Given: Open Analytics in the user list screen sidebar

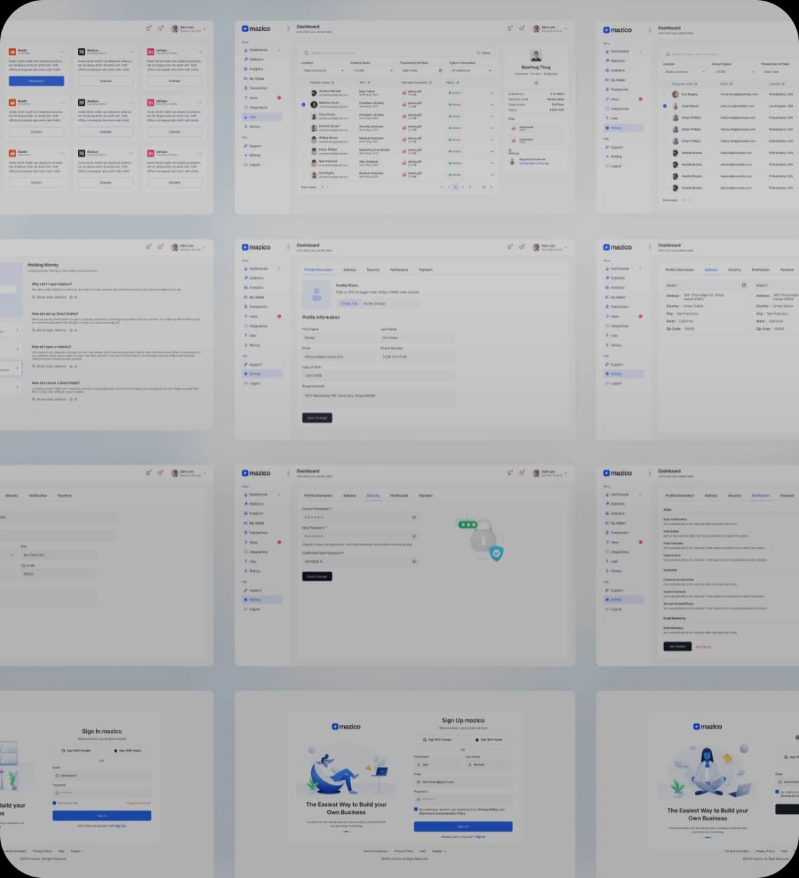Looking at the screenshot, I should (x=254, y=69).
